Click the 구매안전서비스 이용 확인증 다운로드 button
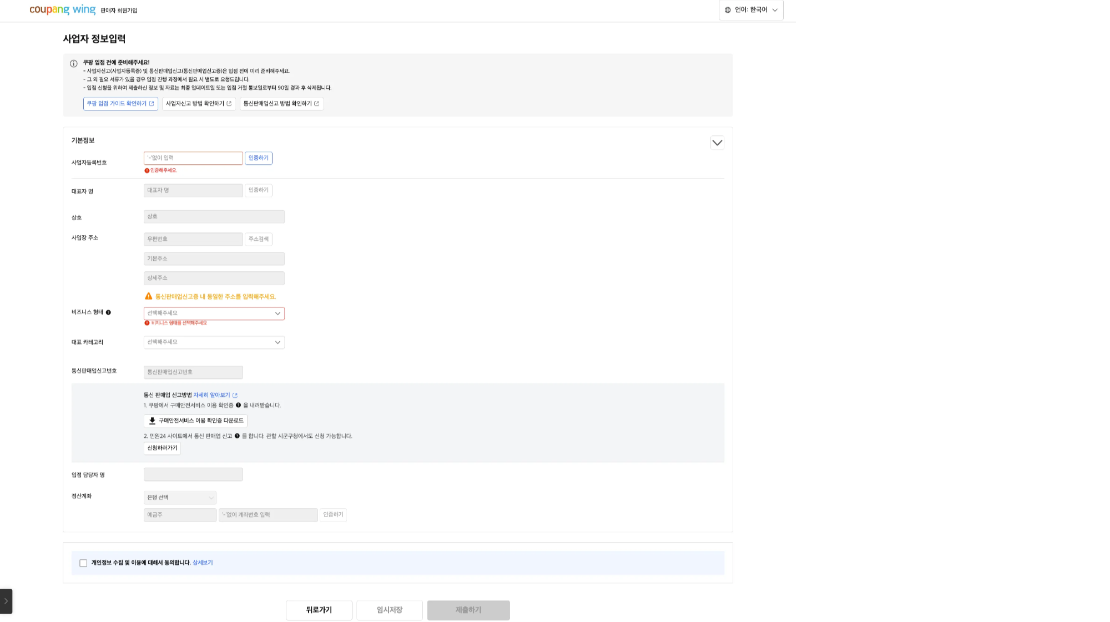 pyautogui.click(x=195, y=421)
